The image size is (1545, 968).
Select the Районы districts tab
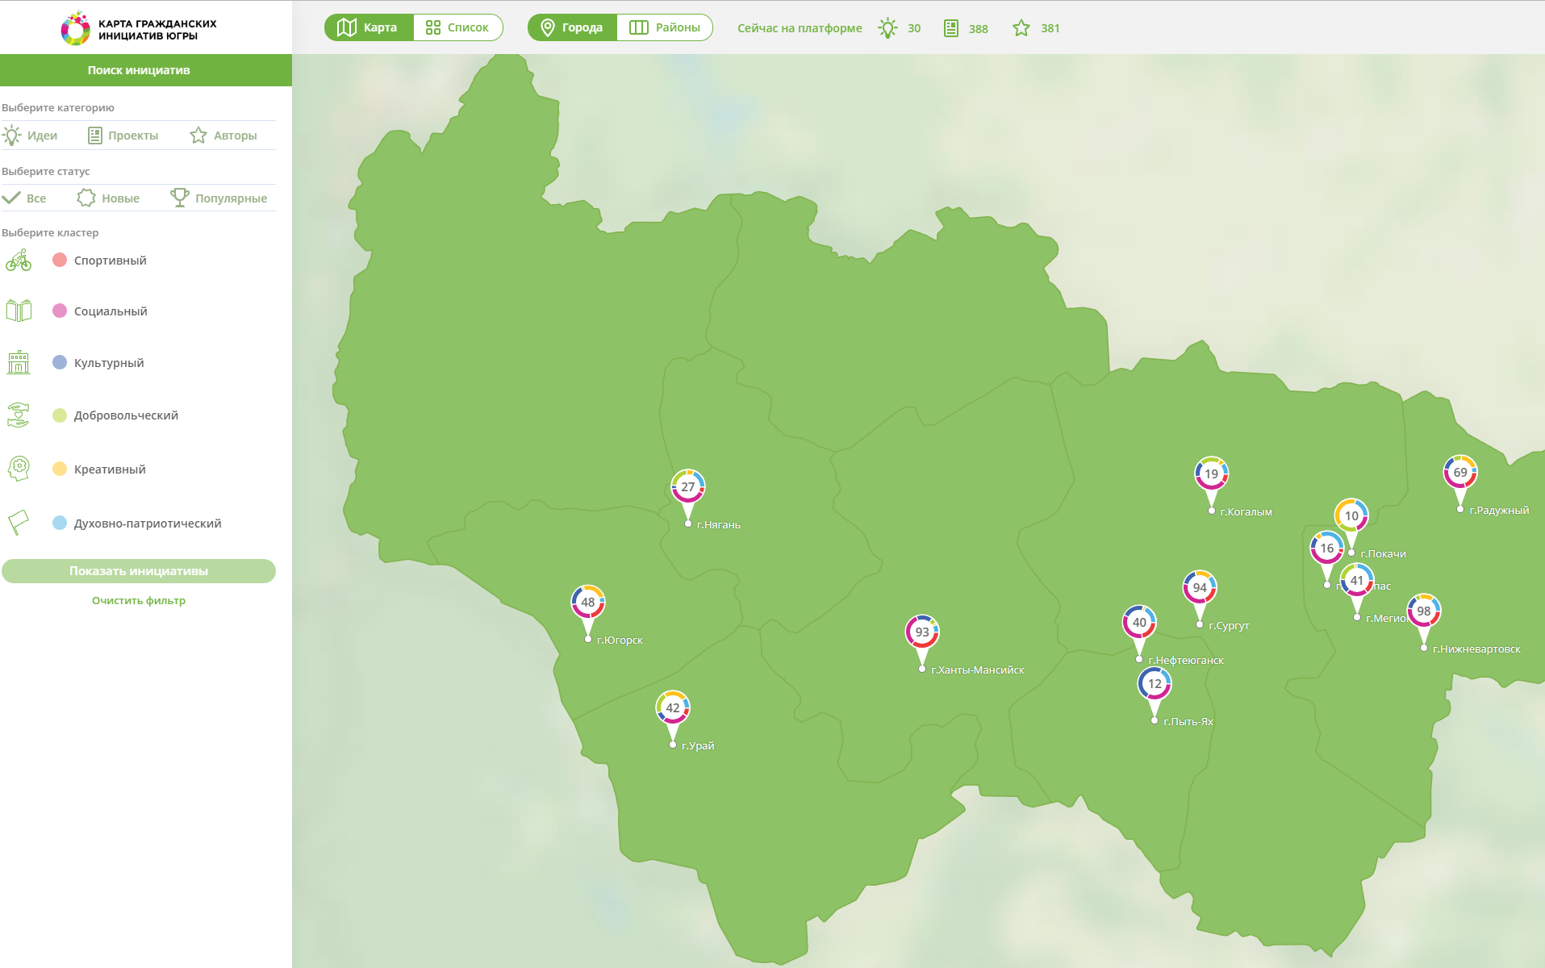pos(664,27)
